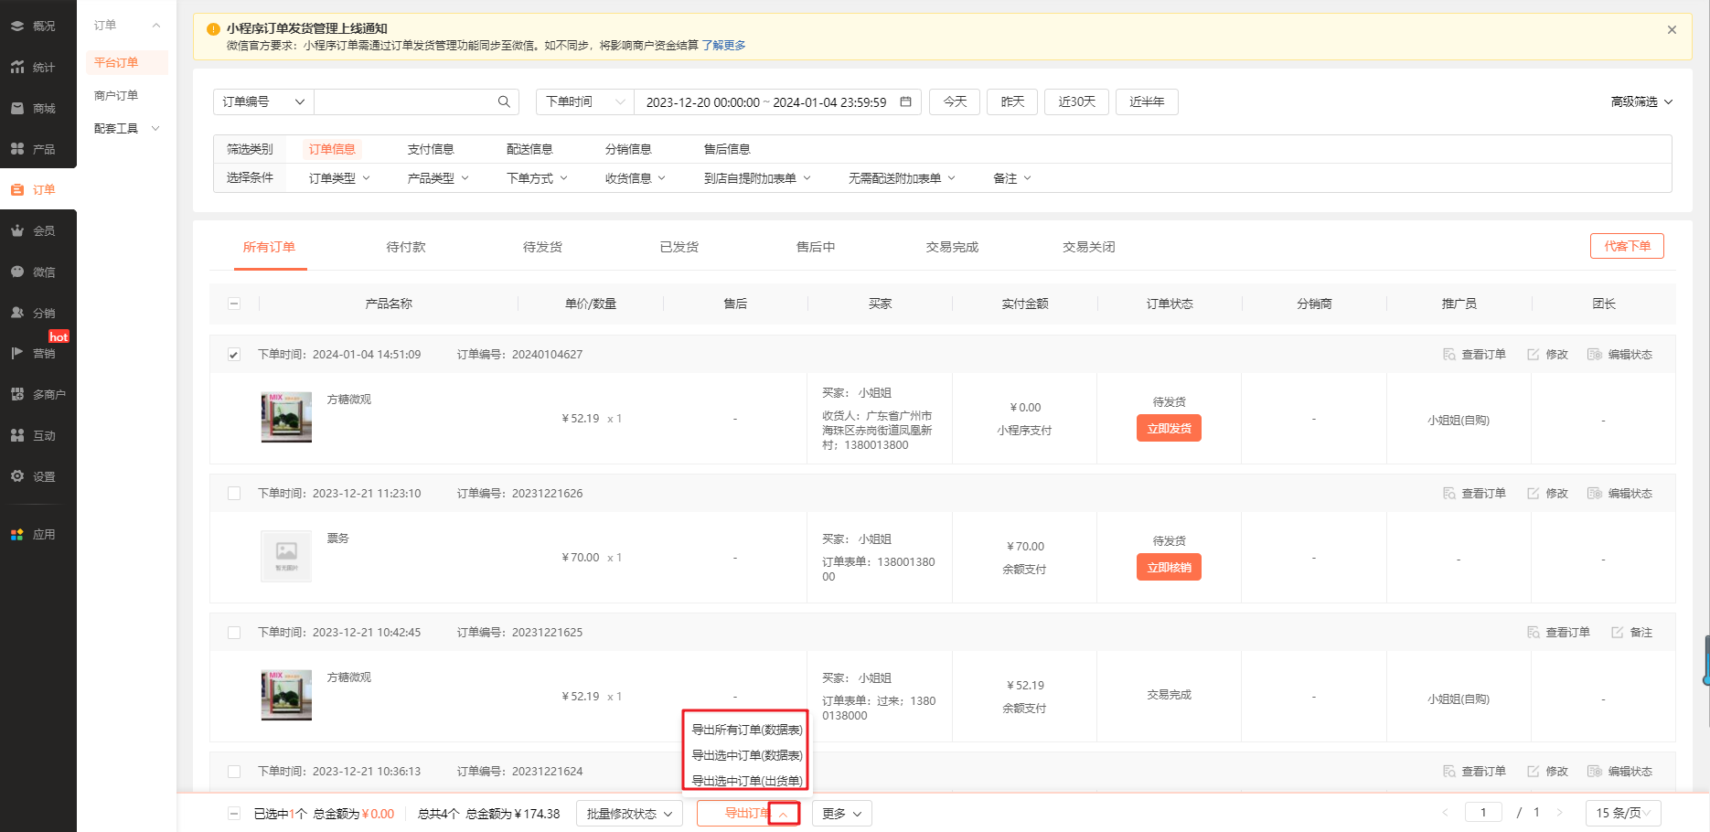Screen dimensions: 1710x832
Task: Open the 设置 settings gear icon
Action: (x=17, y=476)
